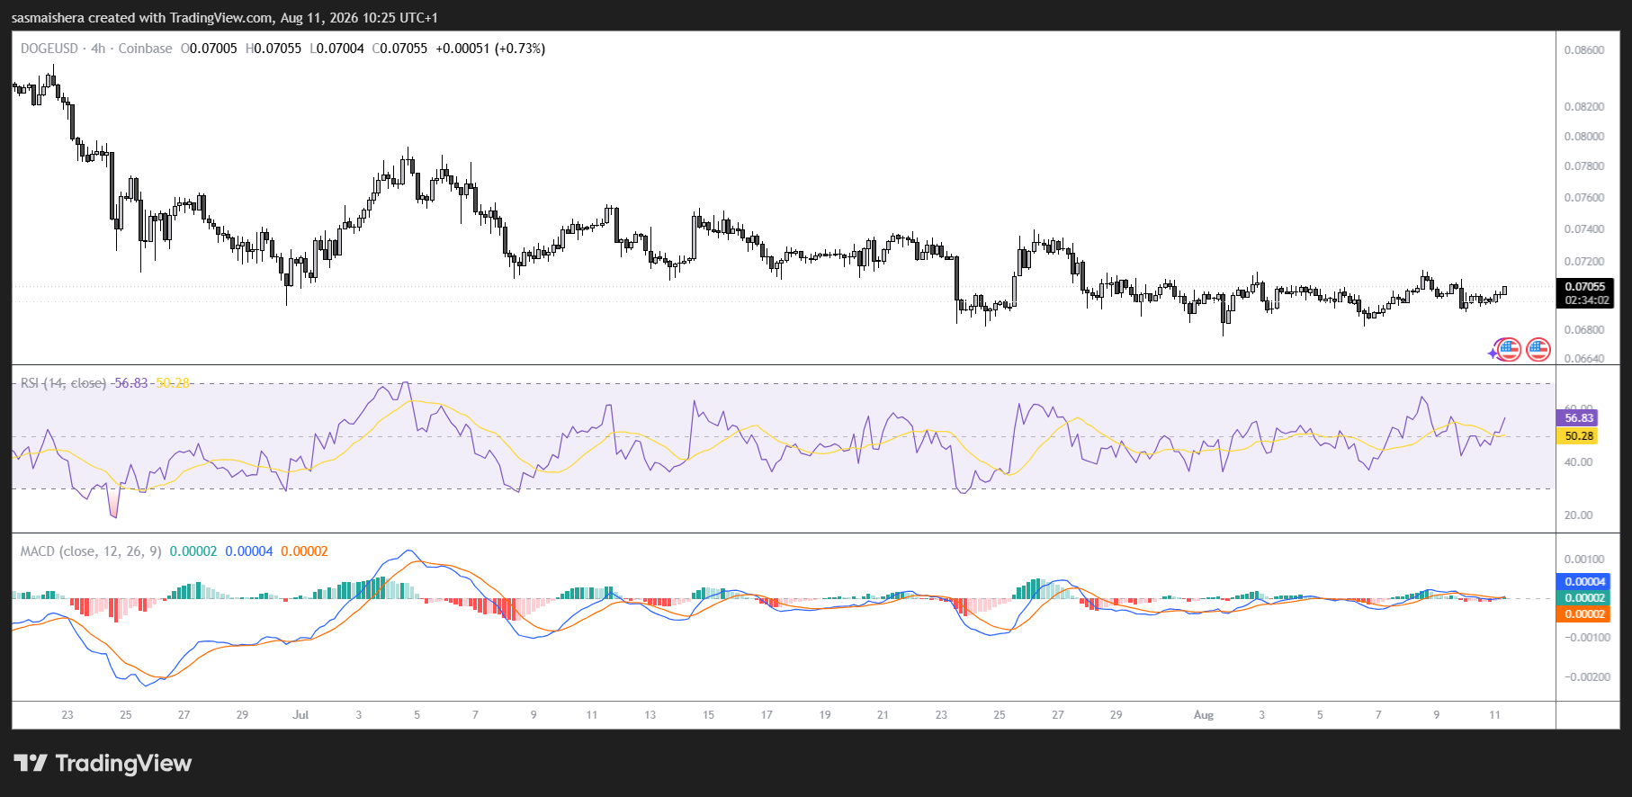
Task: Click the Coinbase exchange label
Action: click(x=145, y=49)
